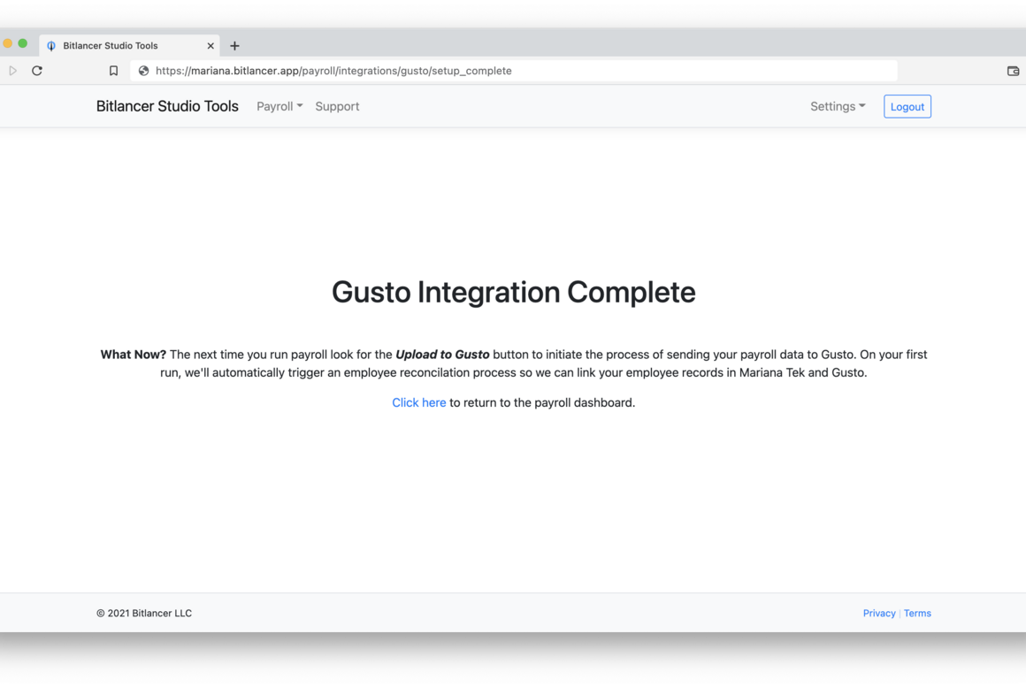Viewport: 1026px width, 688px height.
Task: Click the Logout button
Action: coord(907,107)
